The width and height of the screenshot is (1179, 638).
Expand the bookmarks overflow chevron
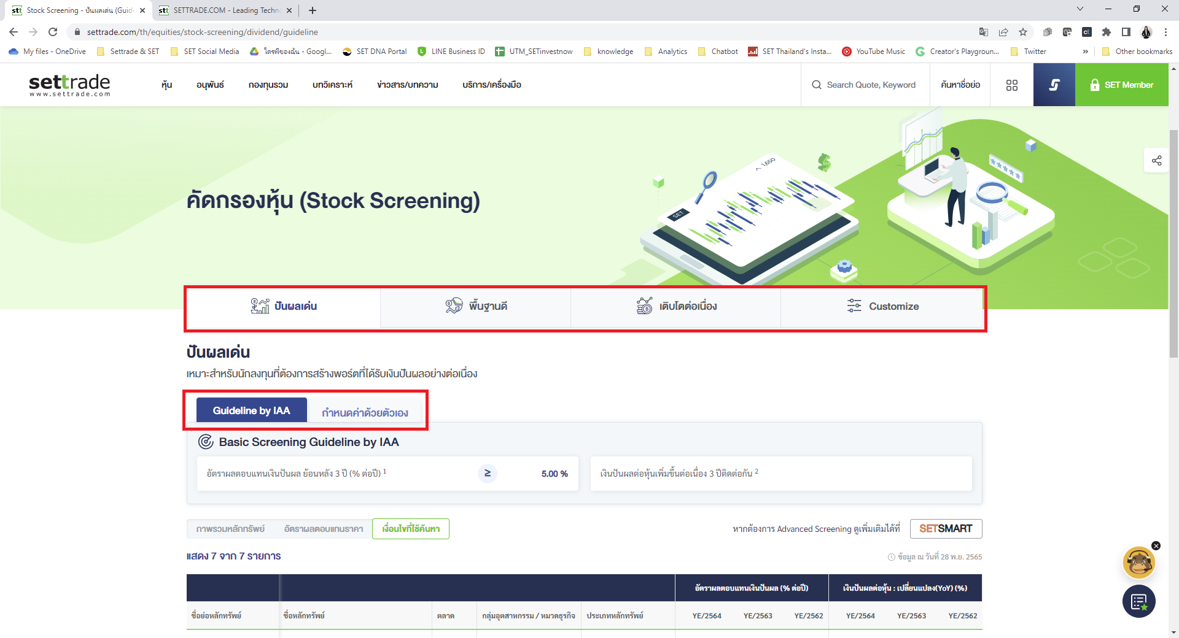(x=1086, y=52)
